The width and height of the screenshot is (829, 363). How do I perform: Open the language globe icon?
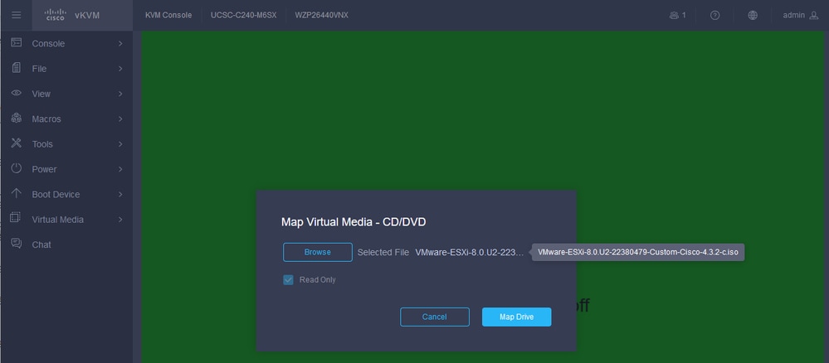point(753,15)
